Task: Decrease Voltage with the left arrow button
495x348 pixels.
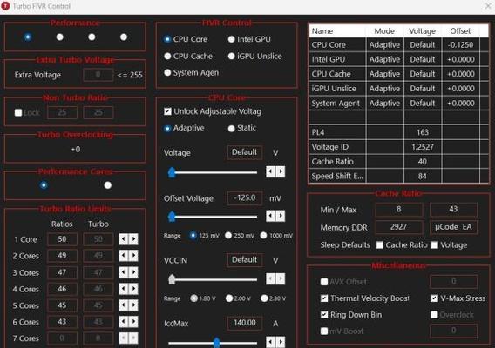Action: click(270, 171)
